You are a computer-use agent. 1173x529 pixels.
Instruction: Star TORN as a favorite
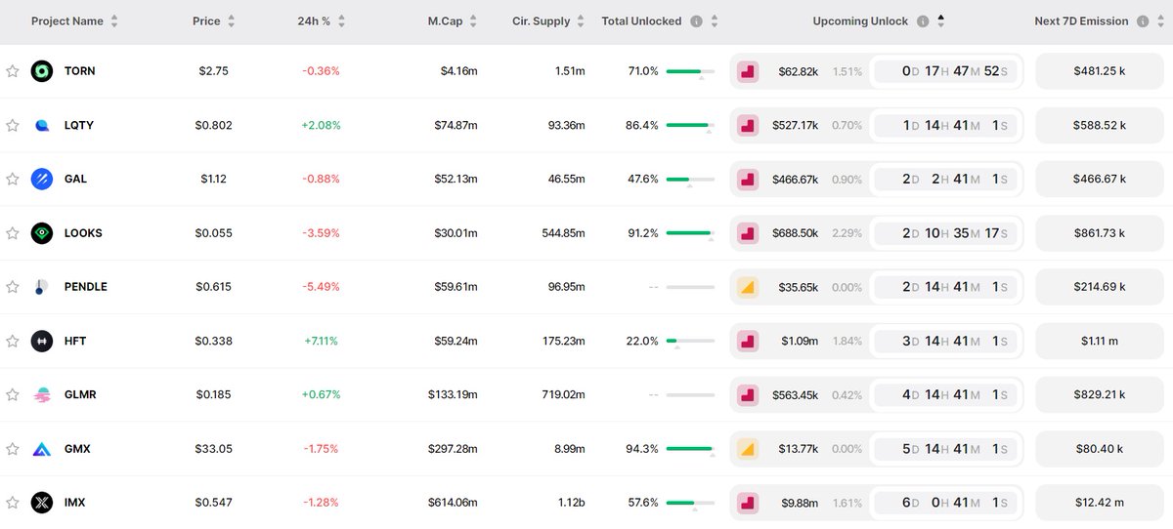(x=13, y=71)
